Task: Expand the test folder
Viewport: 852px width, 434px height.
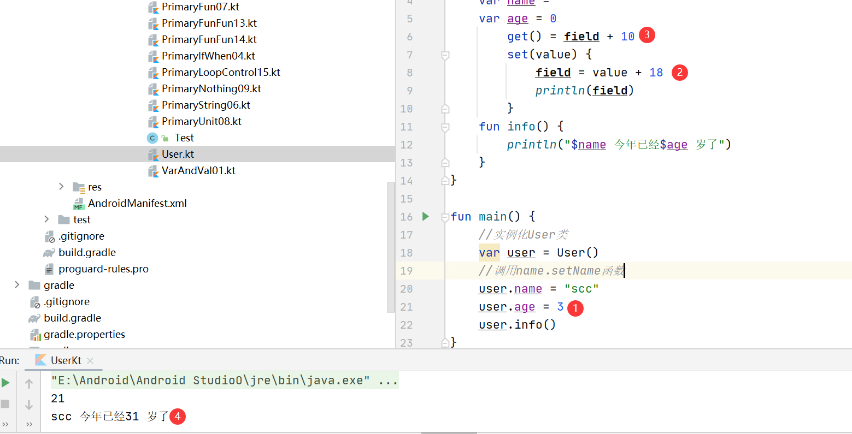Action: pos(47,219)
